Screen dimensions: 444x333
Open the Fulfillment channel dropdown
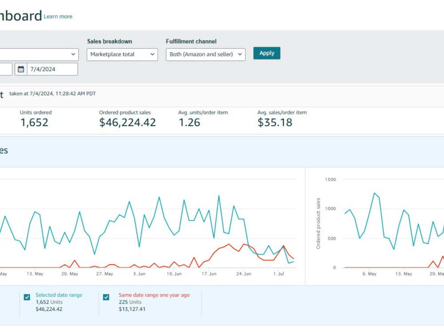(x=205, y=54)
